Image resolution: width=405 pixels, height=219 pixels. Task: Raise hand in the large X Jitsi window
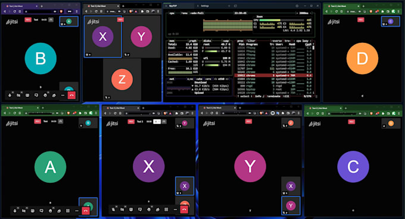click(149, 210)
